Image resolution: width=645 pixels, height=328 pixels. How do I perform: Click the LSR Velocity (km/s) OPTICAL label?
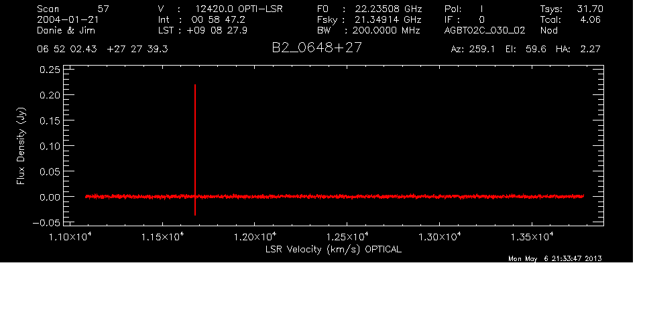point(333,250)
